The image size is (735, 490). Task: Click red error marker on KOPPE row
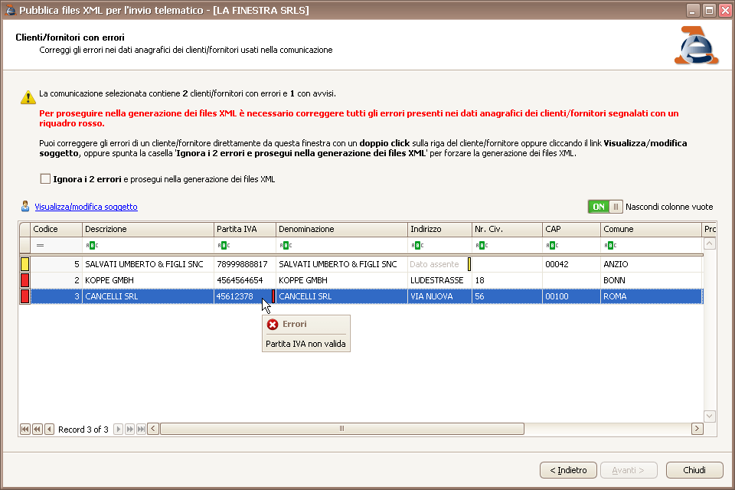(24, 280)
